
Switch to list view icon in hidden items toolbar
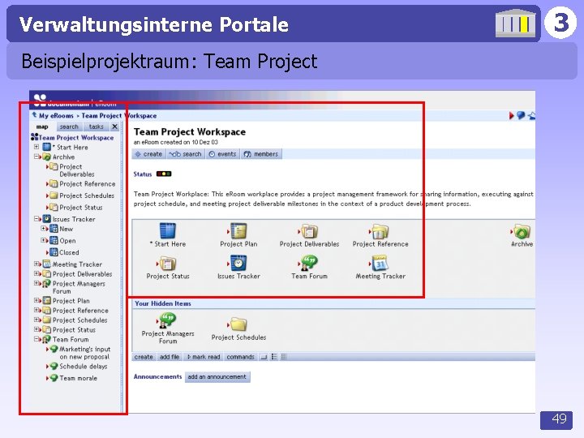tap(274, 357)
